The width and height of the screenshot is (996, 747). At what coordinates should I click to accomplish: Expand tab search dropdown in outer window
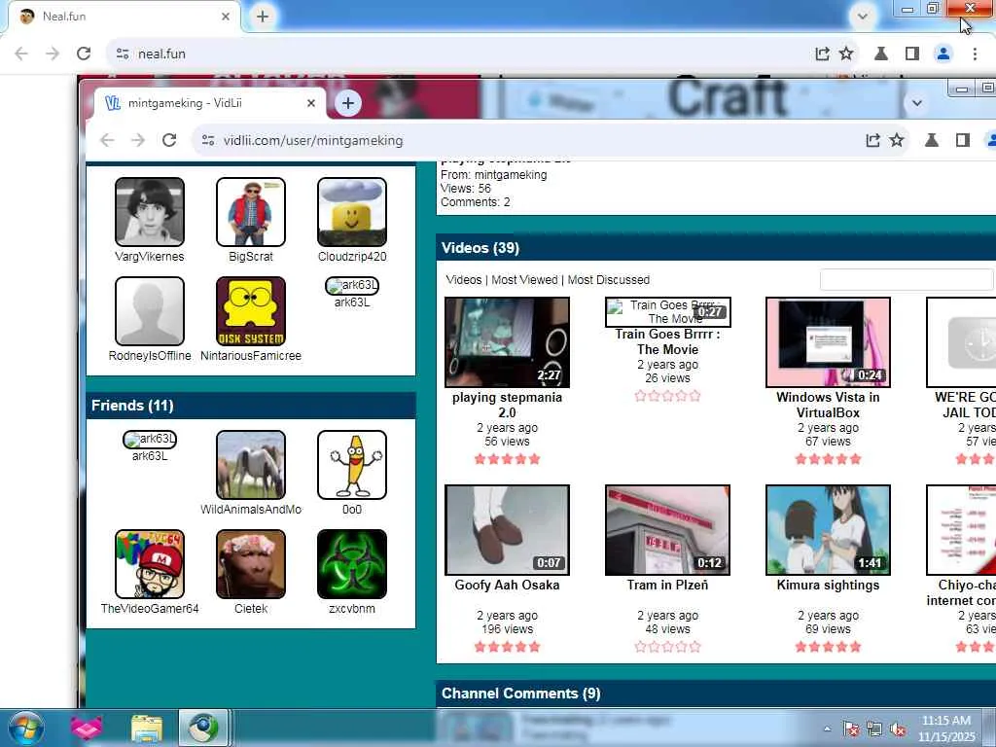coord(863,17)
